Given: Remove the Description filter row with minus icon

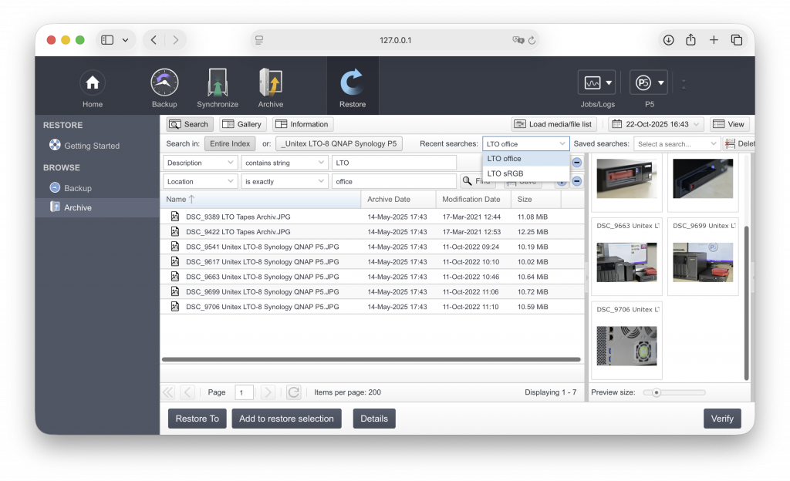Looking at the screenshot, I should pyautogui.click(x=576, y=163).
